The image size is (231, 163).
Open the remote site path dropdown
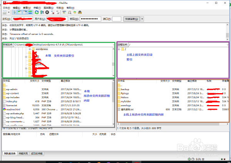coord(228,45)
